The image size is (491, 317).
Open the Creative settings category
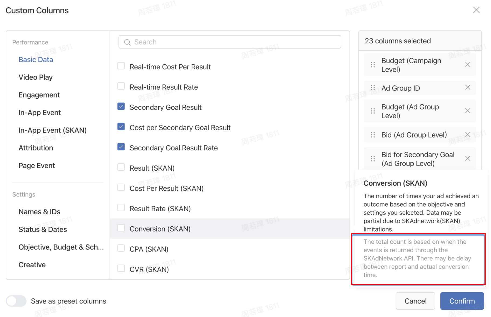[32, 265]
